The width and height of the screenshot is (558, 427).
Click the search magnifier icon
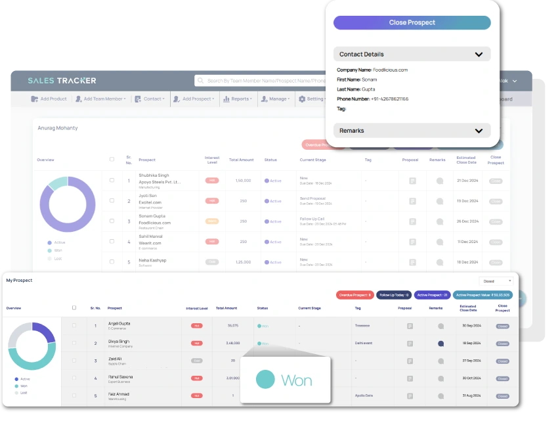[x=201, y=81]
